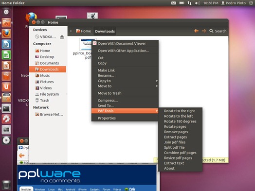This screenshot has width=255, height=191.
Task: Select Rotate pages submenu entry
Action: pyautogui.click(x=180, y=126)
